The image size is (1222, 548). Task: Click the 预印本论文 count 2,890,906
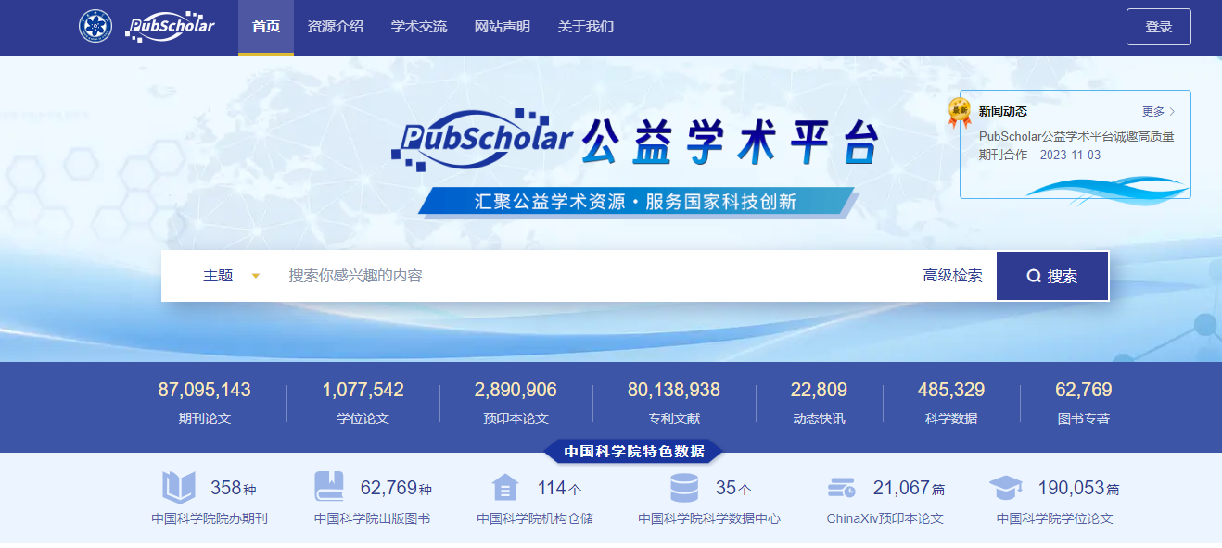tap(516, 390)
